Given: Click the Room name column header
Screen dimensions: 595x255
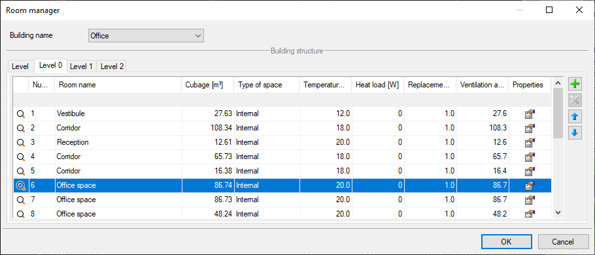Looking at the screenshot, I should pyautogui.click(x=118, y=85).
